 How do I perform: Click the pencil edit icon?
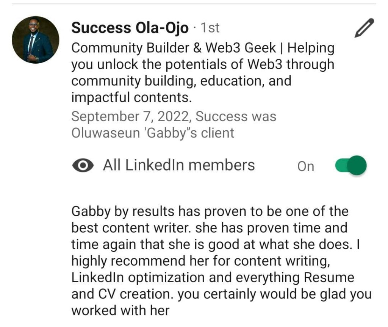(x=364, y=28)
